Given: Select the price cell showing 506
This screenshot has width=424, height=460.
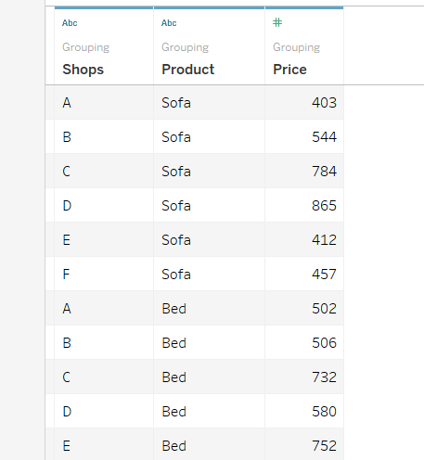Looking at the screenshot, I should (x=304, y=343).
